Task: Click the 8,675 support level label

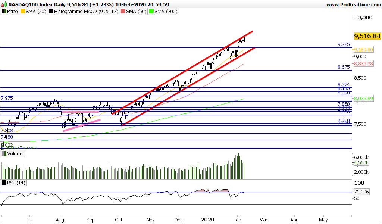Action: point(344,67)
